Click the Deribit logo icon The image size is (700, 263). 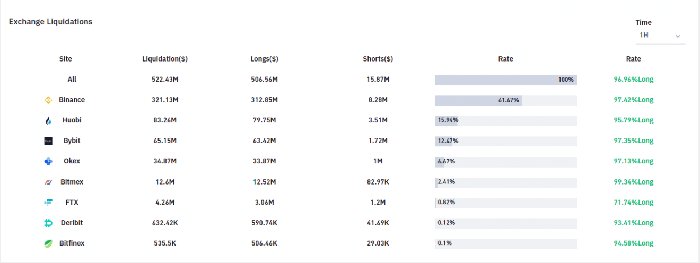pos(48,223)
